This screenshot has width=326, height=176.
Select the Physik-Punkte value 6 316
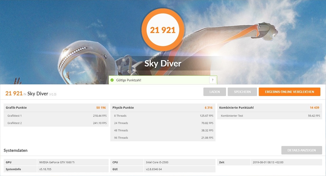coord(209,108)
